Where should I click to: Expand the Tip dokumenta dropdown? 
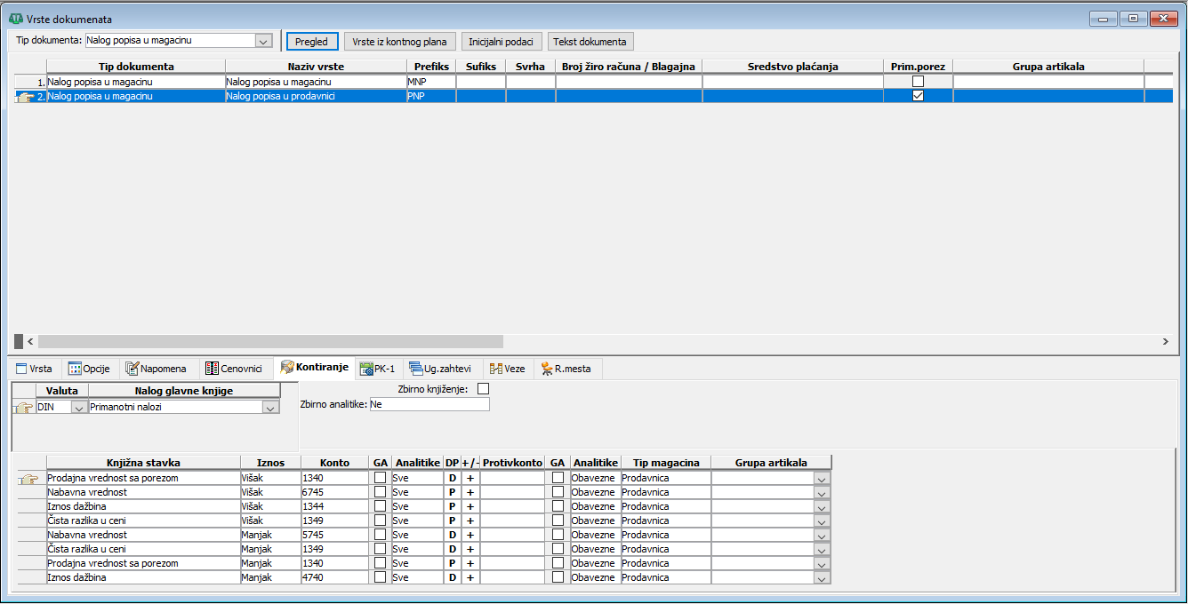[x=262, y=41]
